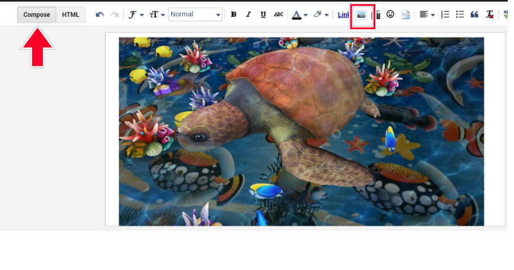Apply block quote formatting
This screenshot has height=270, width=514.
[475, 15]
